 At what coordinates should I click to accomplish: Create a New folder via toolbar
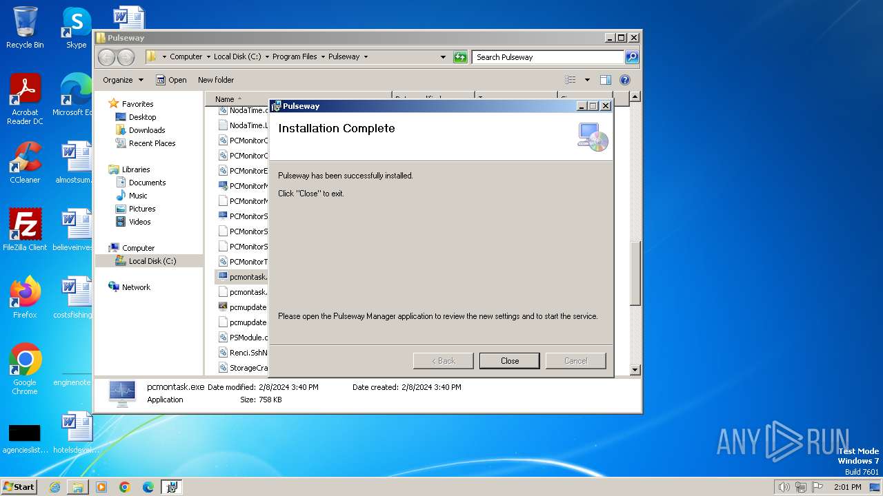click(x=216, y=80)
